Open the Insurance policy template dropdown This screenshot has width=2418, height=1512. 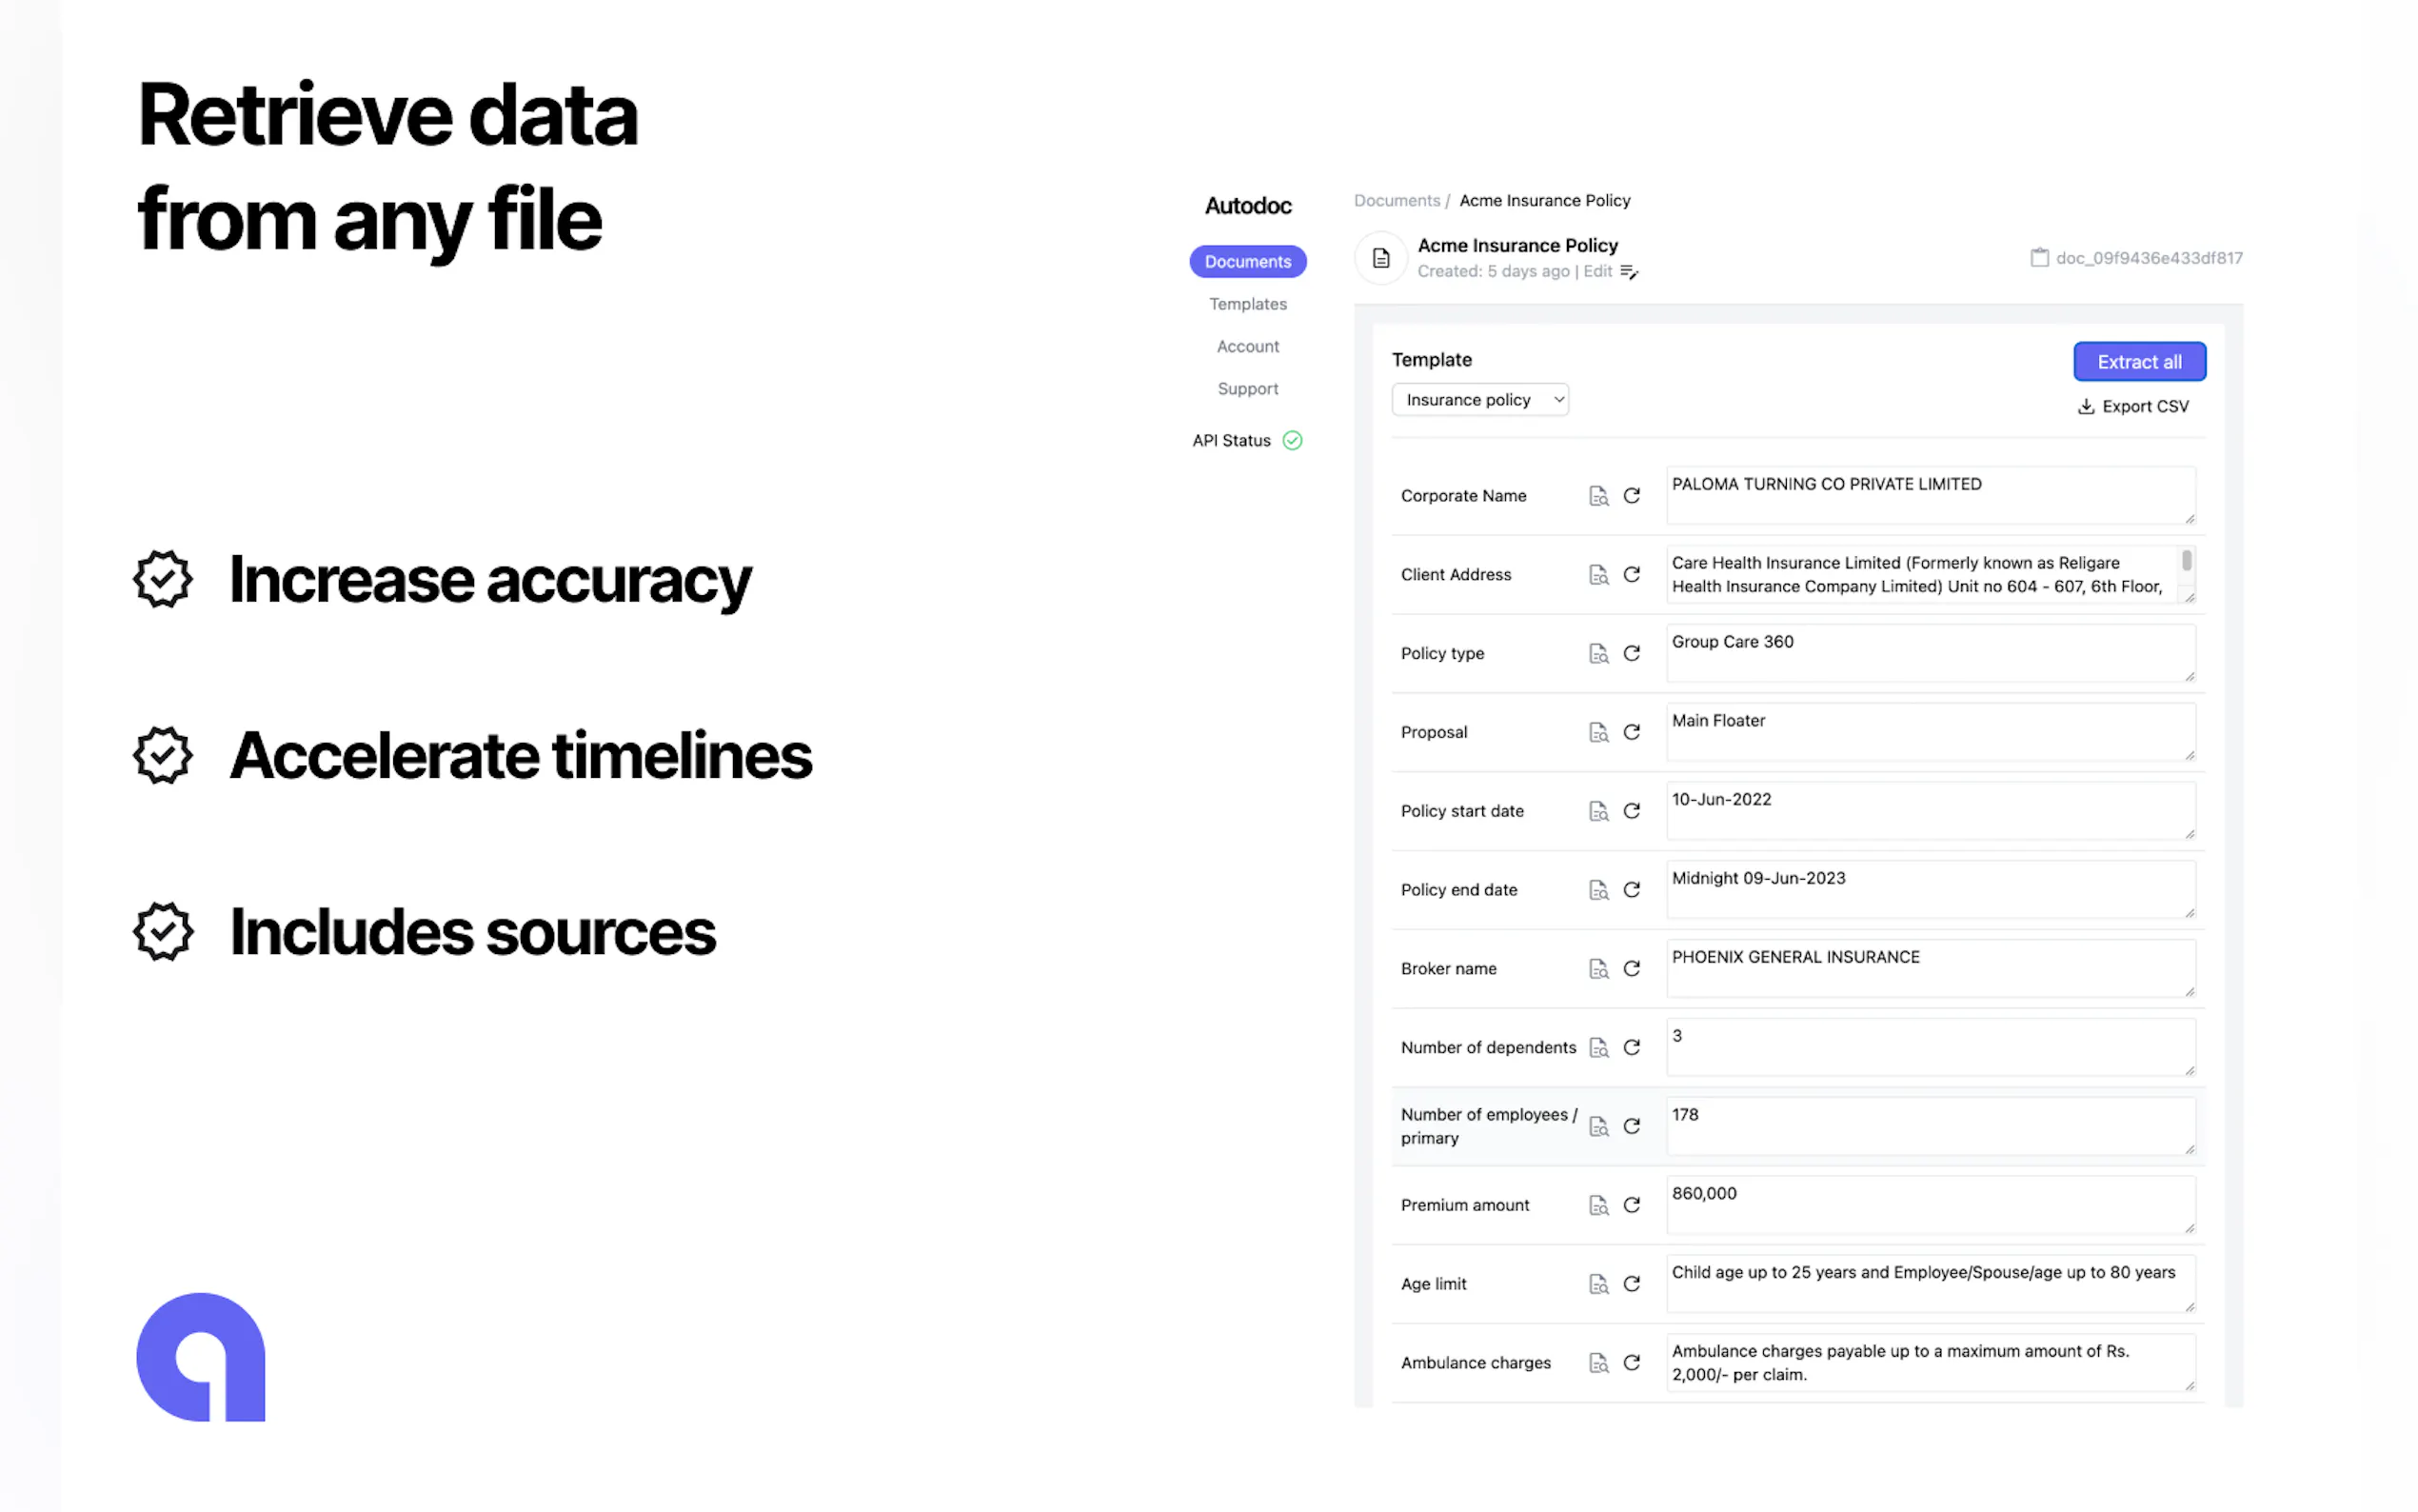point(1479,400)
